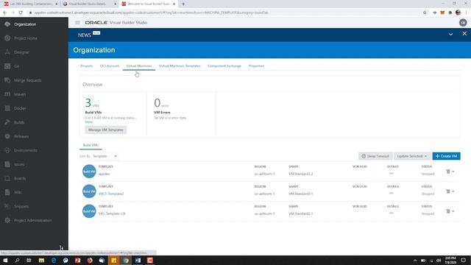The height and width of the screenshot is (265, 471).
Task: Switch to Projects tab
Action: click(x=87, y=66)
